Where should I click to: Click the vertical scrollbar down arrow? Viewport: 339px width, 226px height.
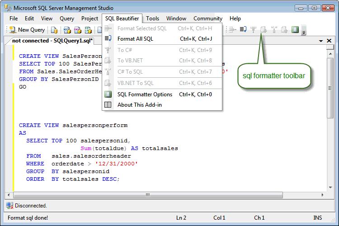pyautogui.click(x=330, y=187)
